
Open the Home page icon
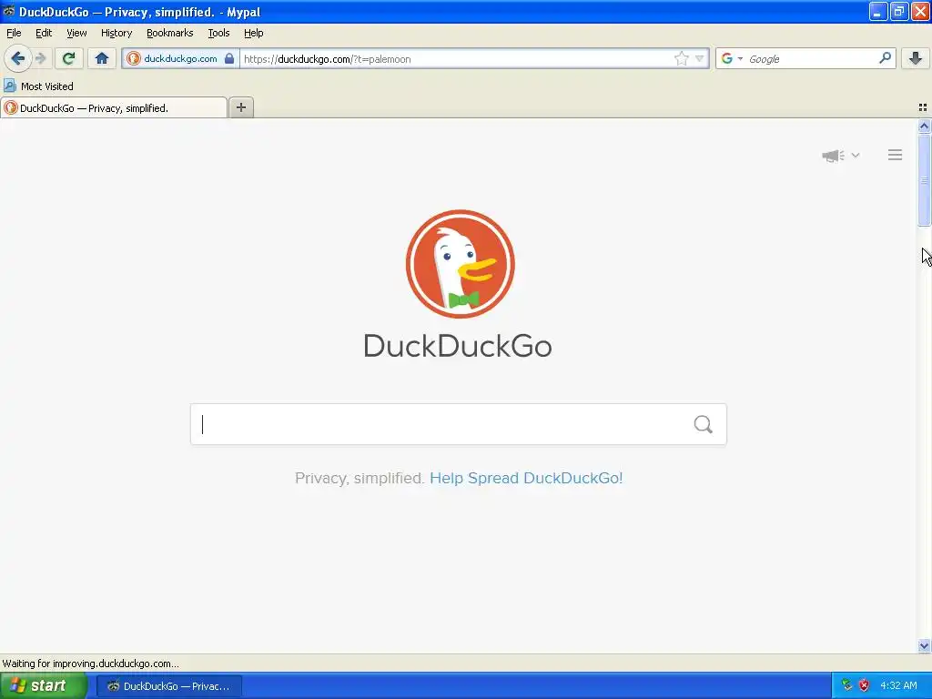pyautogui.click(x=102, y=58)
